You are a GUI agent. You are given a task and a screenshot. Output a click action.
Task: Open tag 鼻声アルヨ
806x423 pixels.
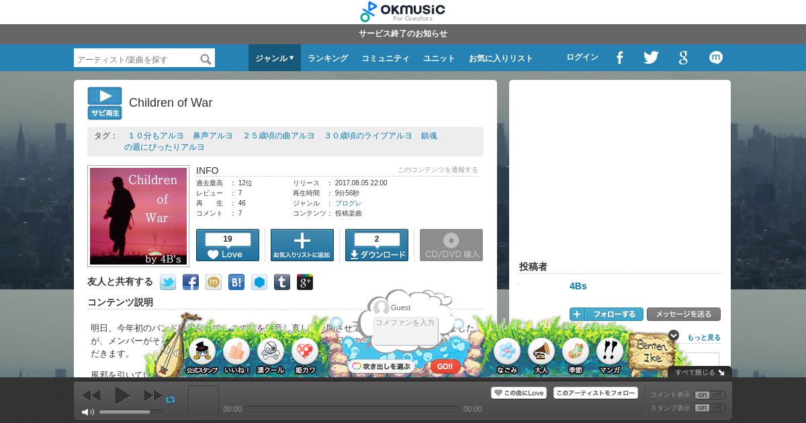212,136
